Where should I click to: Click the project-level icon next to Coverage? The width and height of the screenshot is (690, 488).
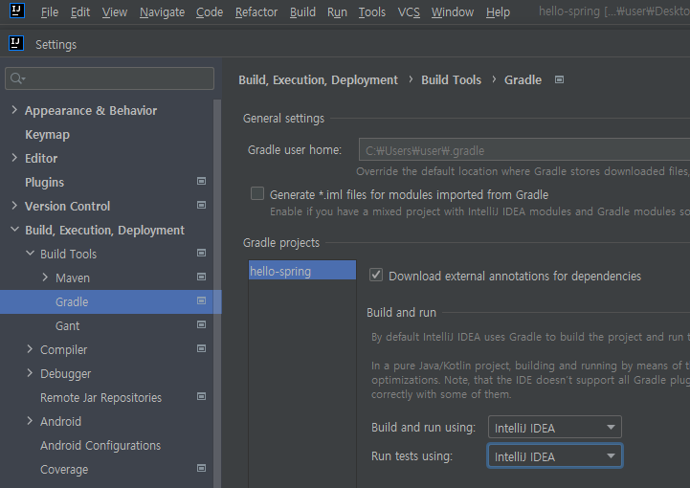[x=201, y=468]
